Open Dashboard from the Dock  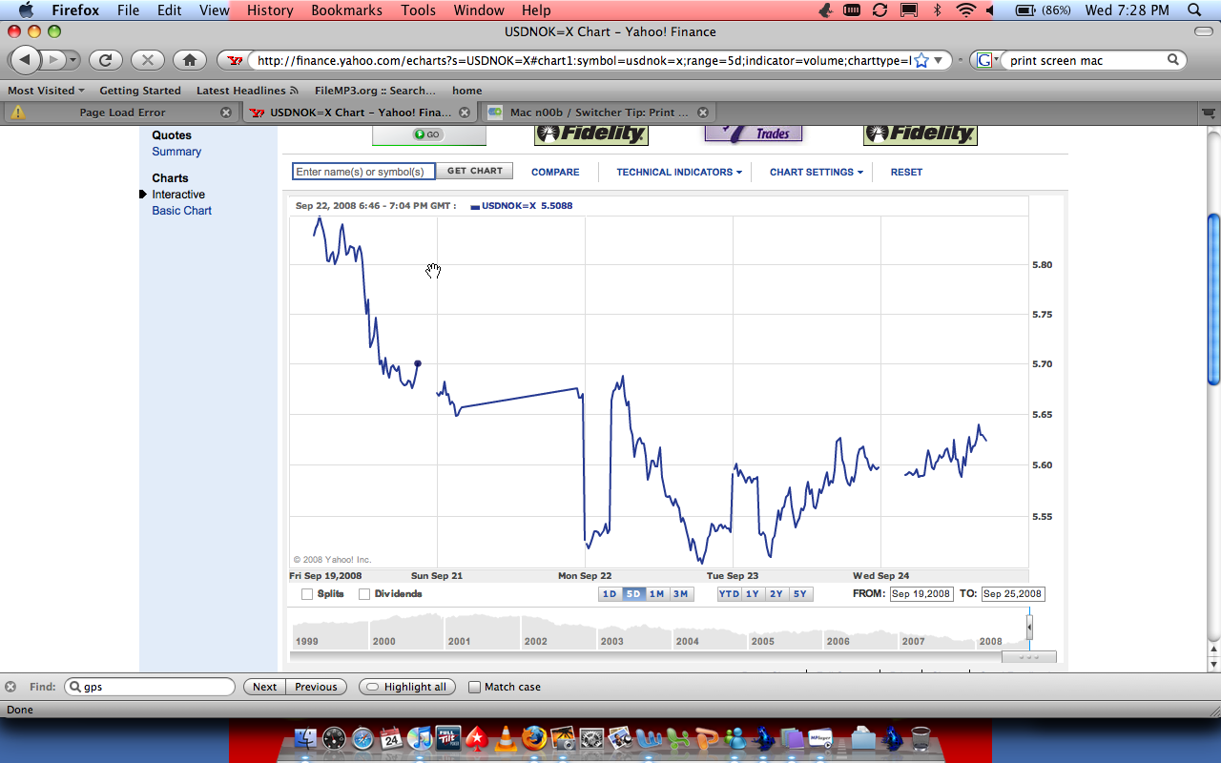click(334, 738)
